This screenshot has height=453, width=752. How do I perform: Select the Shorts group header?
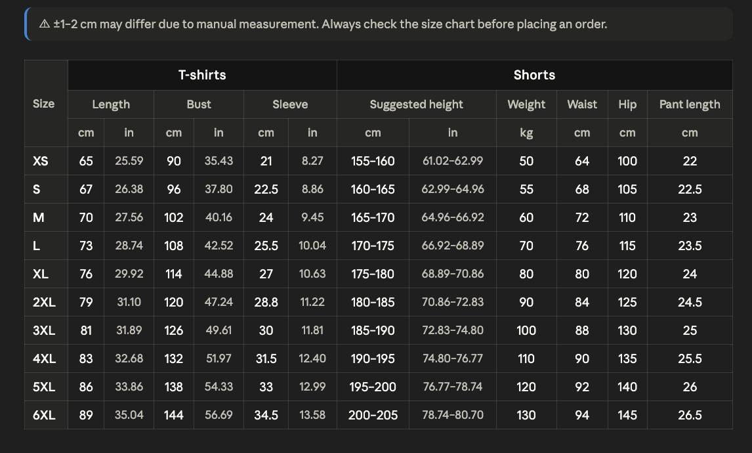(534, 75)
